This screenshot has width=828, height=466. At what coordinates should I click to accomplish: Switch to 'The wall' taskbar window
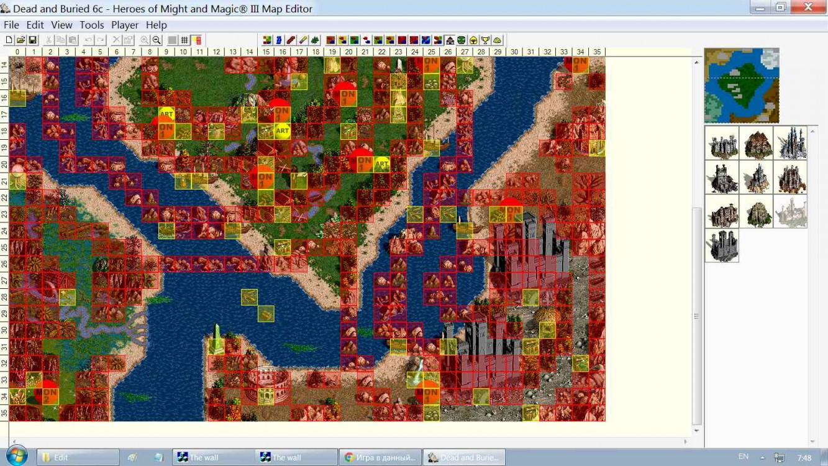pyautogui.click(x=214, y=457)
